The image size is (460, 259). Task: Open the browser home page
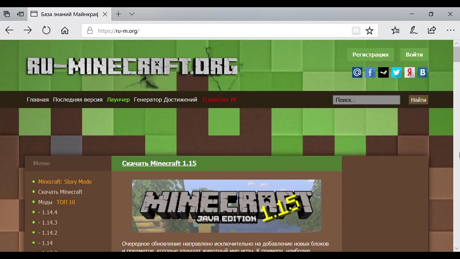[65, 31]
